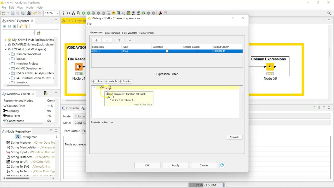Viewport: 334px width, 188px height.
Task: Expand the KNIME Development folder
Action: (x=9, y=68)
